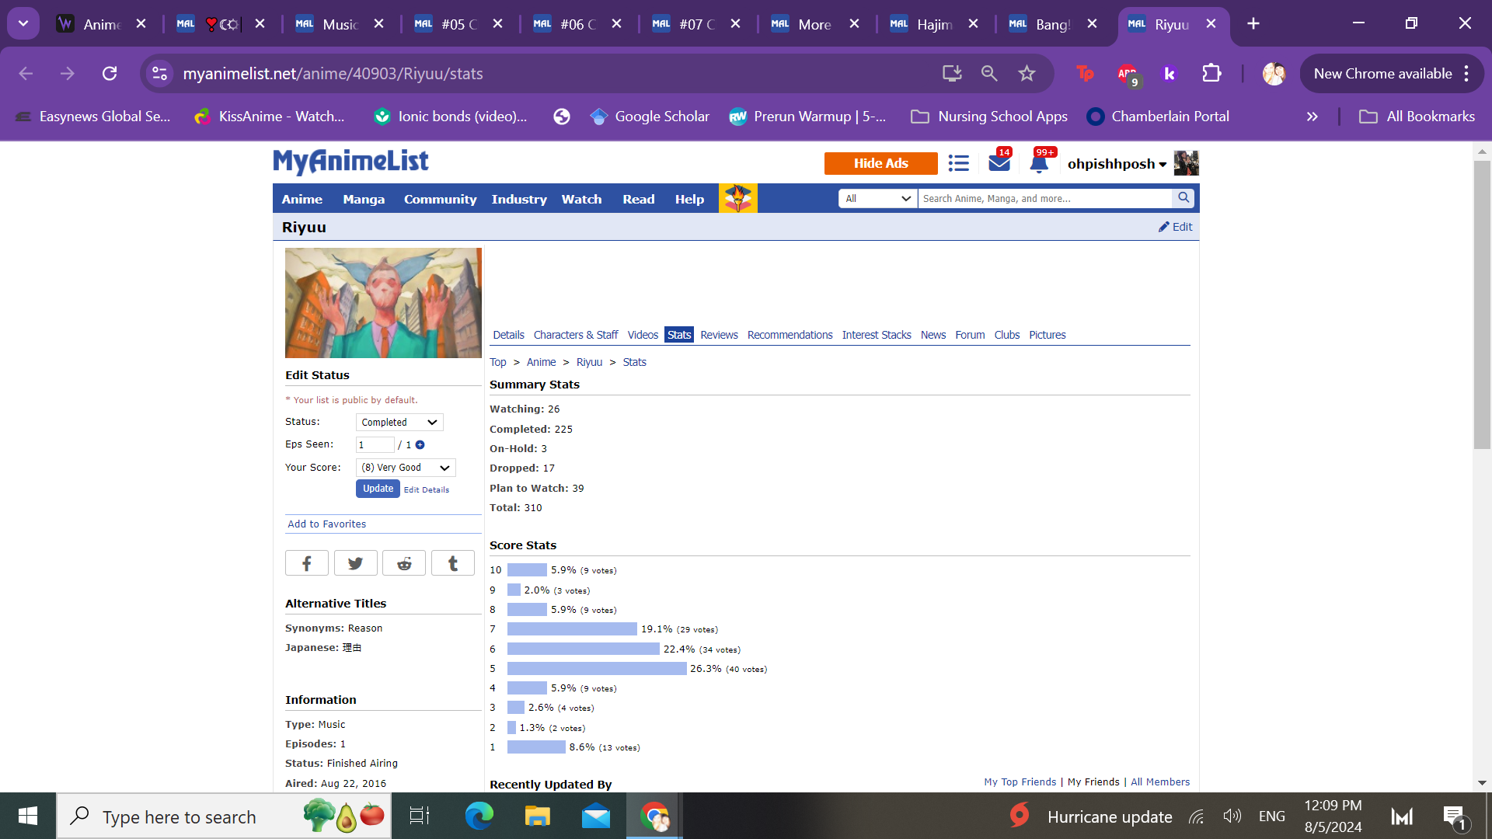
Task: Click user profile avatar thumbnail
Action: (x=1186, y=163)
